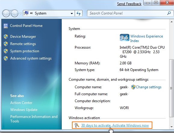Click the Refresh button next to the address bar
The width and height of the screenshot is (174, 133).
[79, 14]
